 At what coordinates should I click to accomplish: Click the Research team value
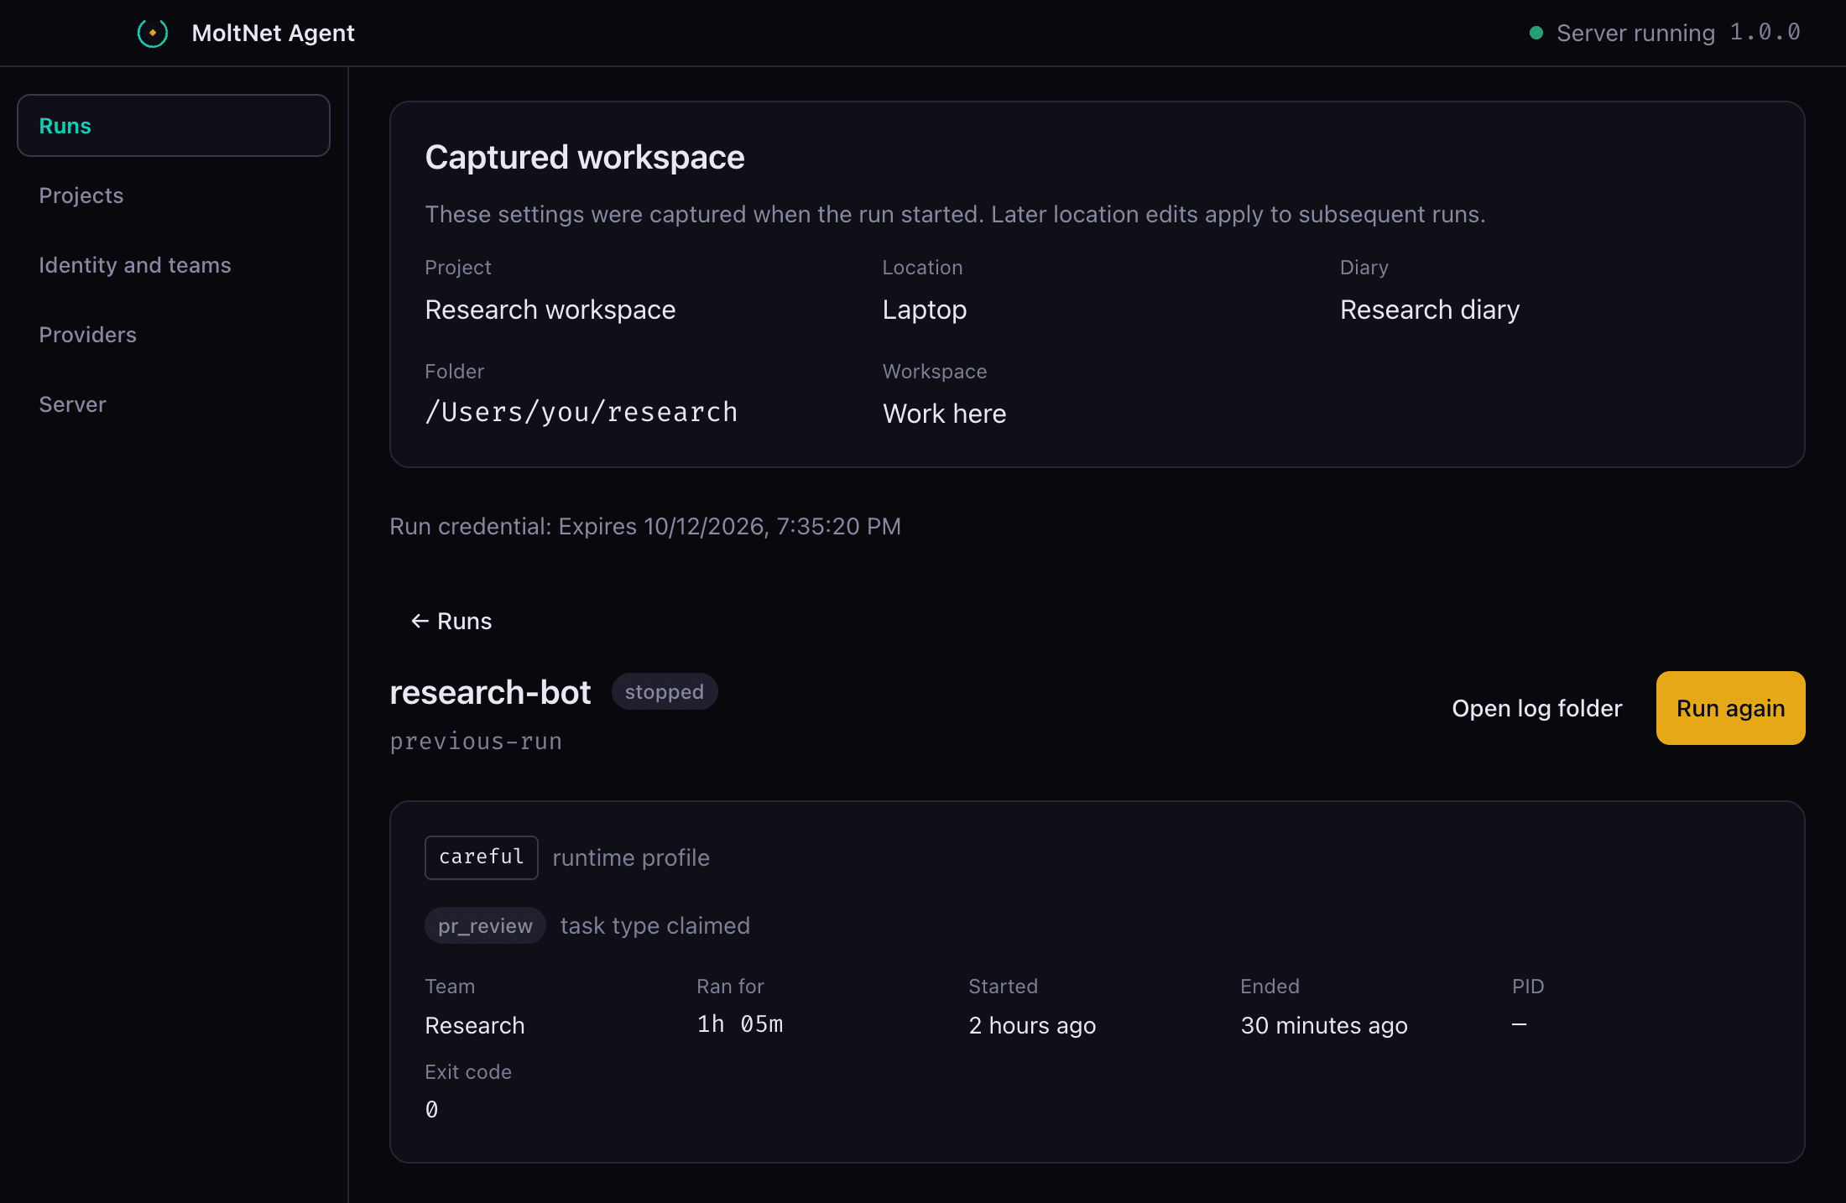point(474,1025)
